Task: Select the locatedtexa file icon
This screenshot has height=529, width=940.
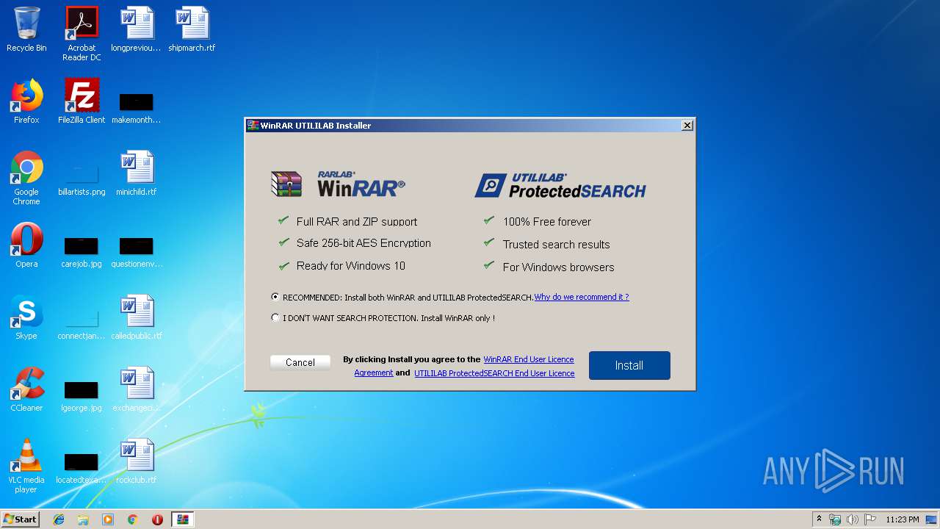Action: click(x=82, y=468)
